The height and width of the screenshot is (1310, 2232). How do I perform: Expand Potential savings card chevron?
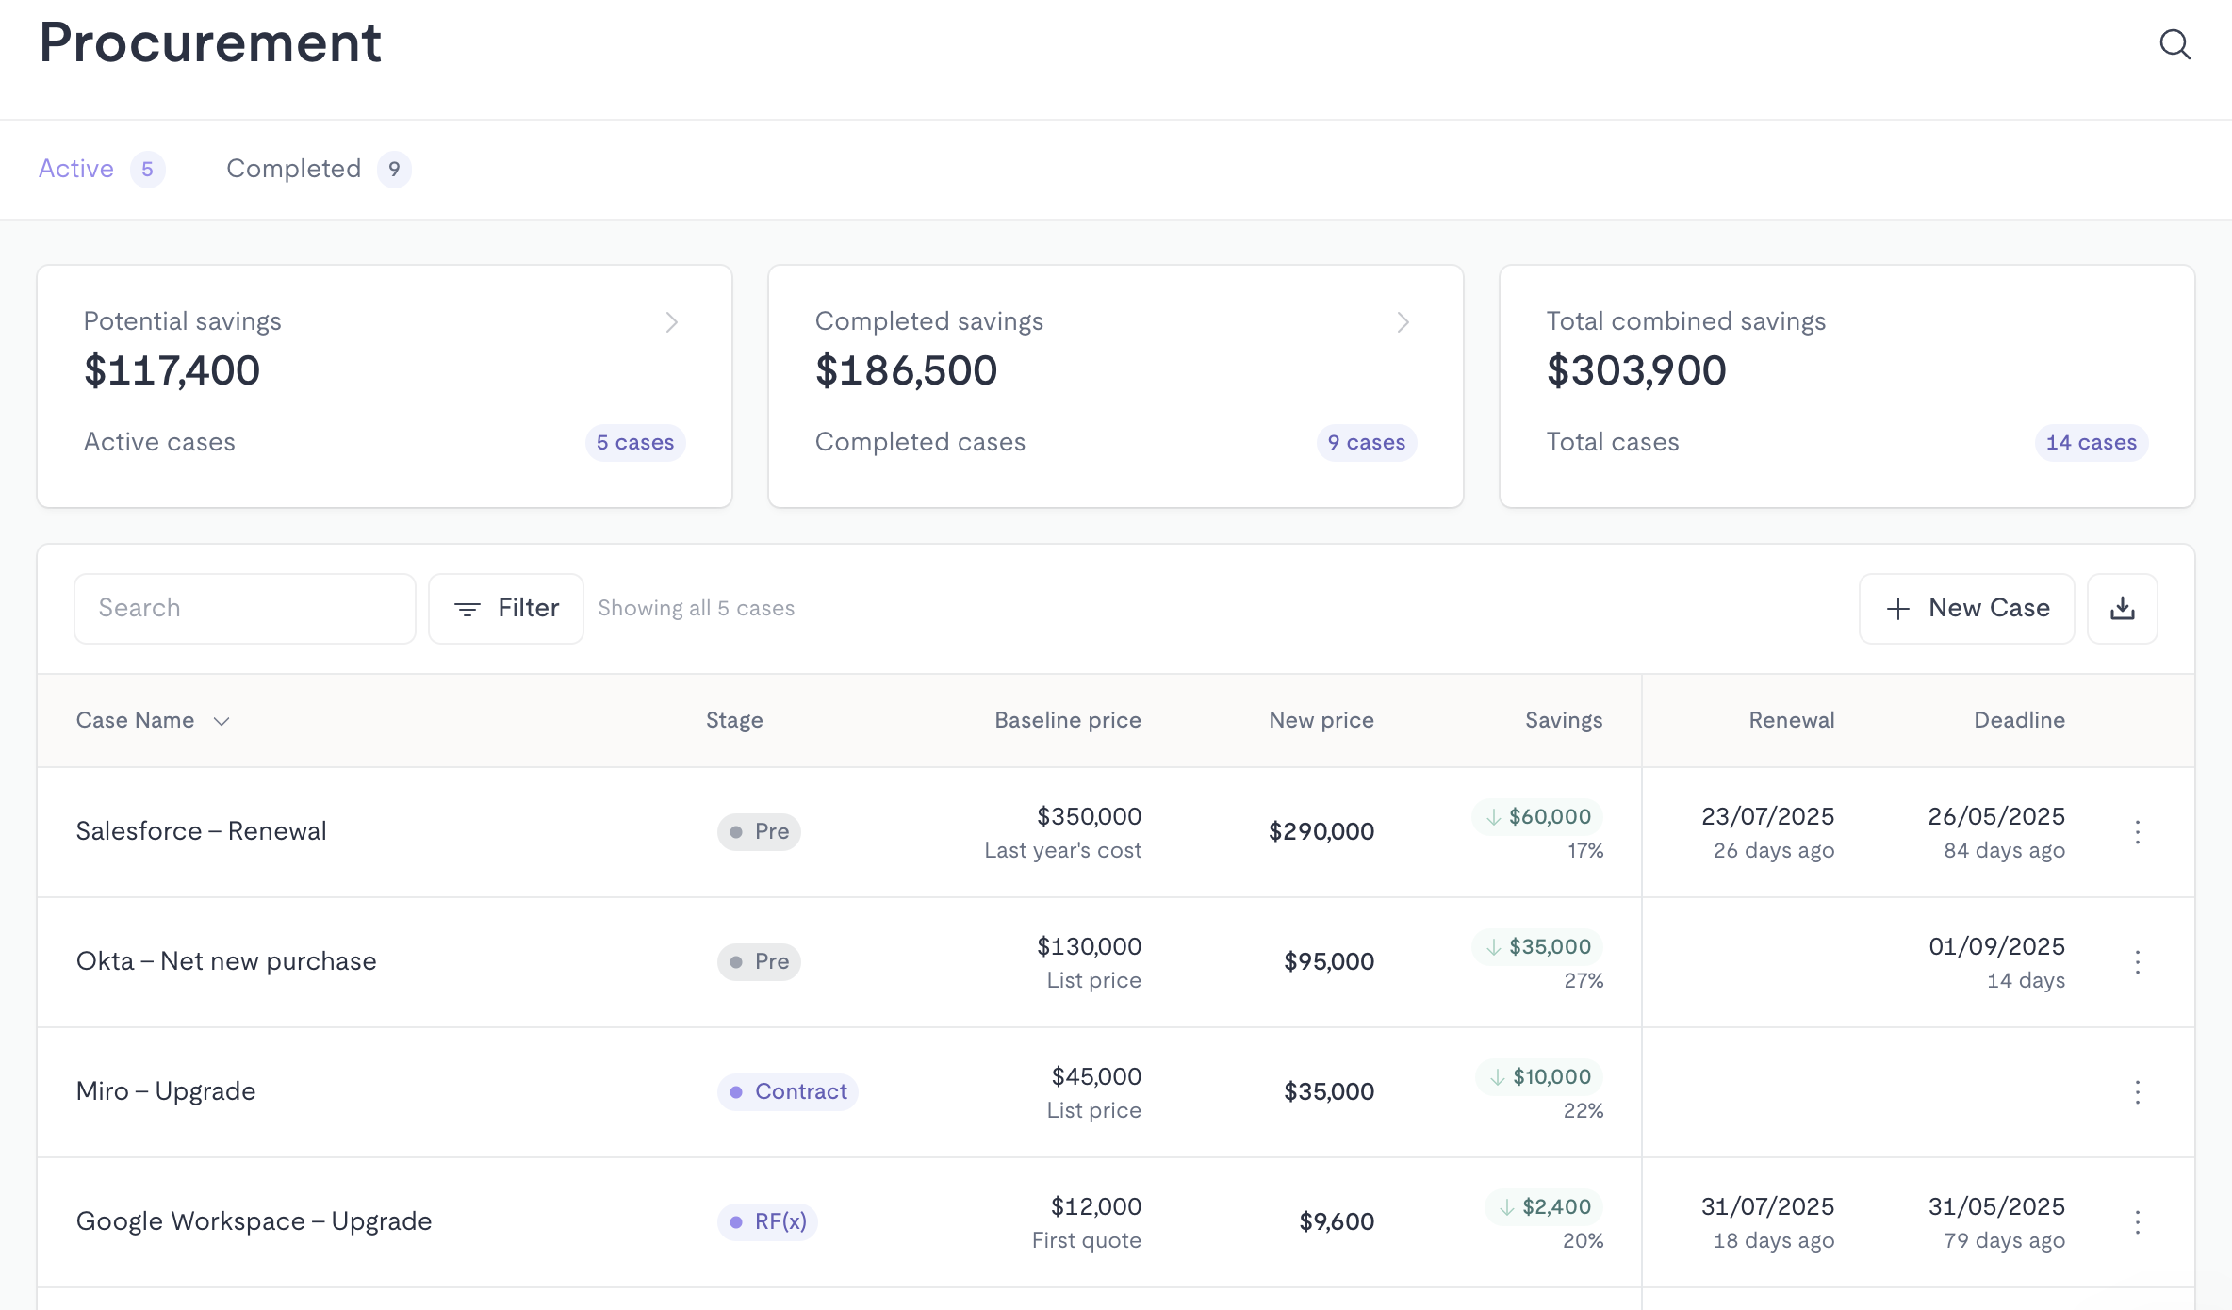[x=671, y=322]
